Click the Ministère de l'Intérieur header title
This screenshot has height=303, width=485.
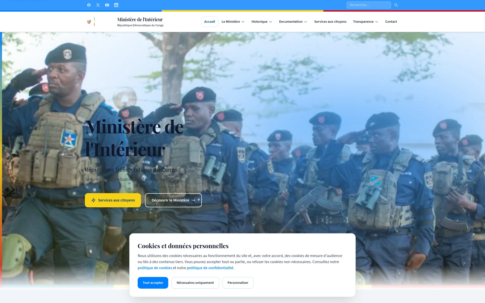pos(140,19)
